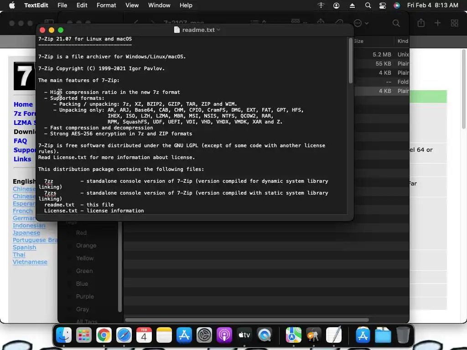Activate Siri from the menu bar
Screen dimensions: 467x350
(x=397, y=5)
